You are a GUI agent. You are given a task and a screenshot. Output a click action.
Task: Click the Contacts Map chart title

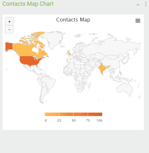click(x=73, y=20)
